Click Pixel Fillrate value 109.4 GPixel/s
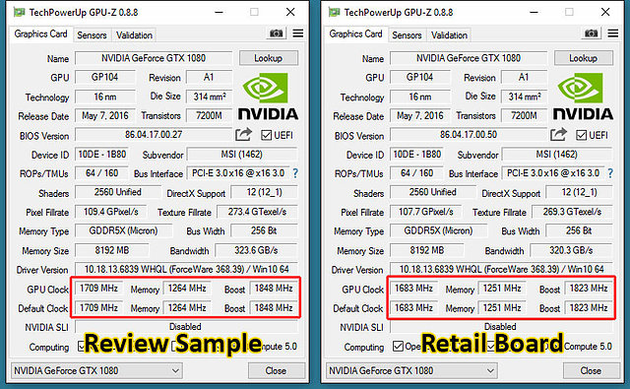Viewport: 630px width, 389px height. 111,212
